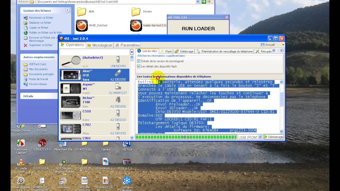Clear the phone model search box
The height and width of the screenshot is (191, 340).
point(131,52)
